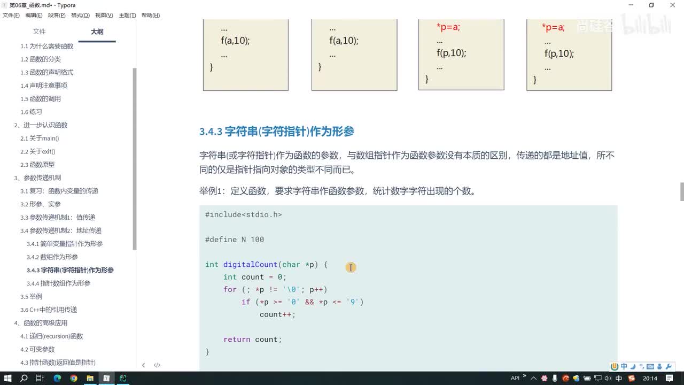Select 2.3 函数原型 in outline
This screenshot has width=684, height=385.
[x=37, y=165]
